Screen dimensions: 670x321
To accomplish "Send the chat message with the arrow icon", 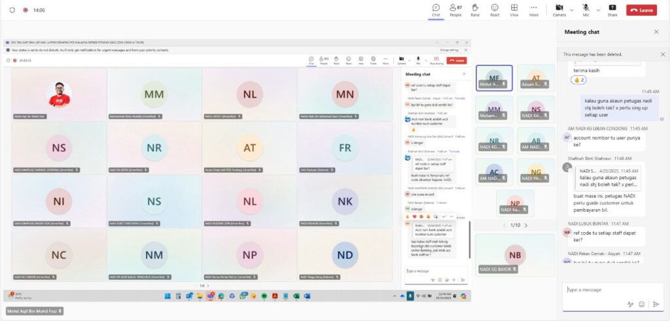I will [656, 304].
